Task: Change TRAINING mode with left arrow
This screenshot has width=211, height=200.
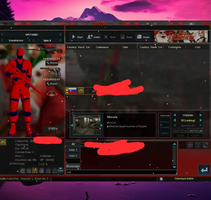Action: [x=175, y=115]
